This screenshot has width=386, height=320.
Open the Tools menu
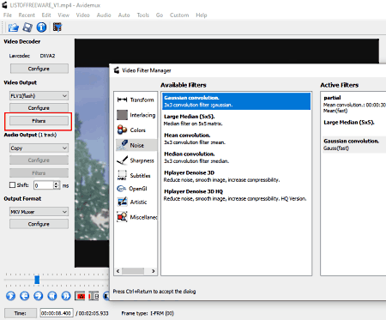pyautogui.click(x=143, y=15)
